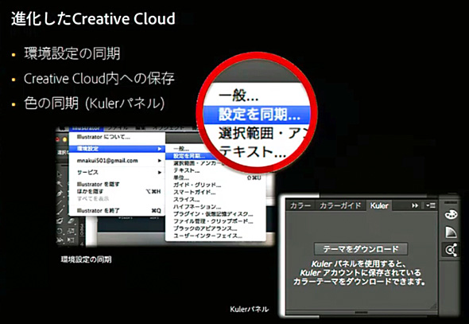
Task: Open ハイフネーション... preferences
Action: click(197, 207)
